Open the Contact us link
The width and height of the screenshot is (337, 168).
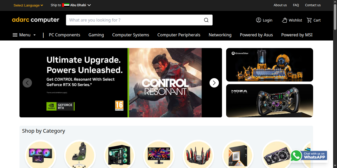click(313, 5)
